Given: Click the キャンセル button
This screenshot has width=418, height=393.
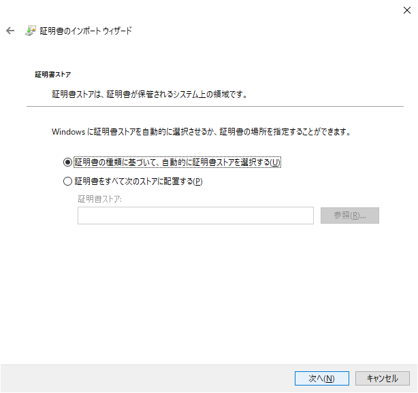Looking at the screenshot, I should click(x=383, y=378).
